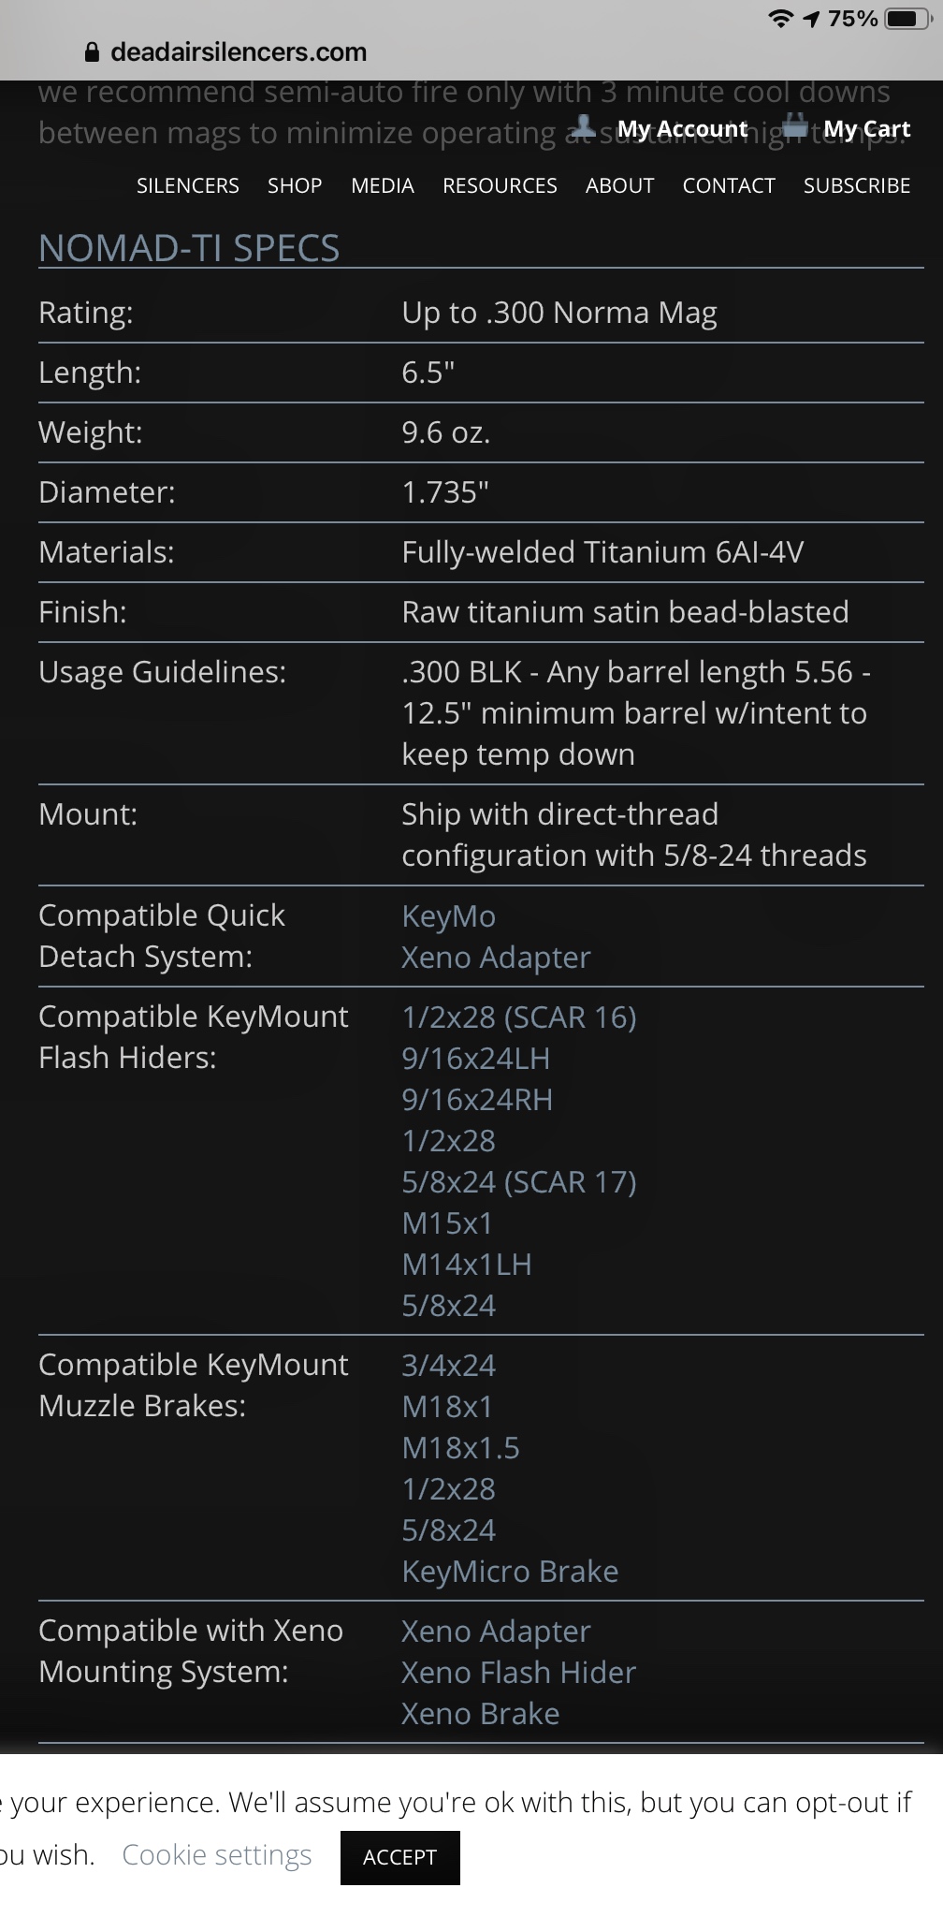Click the My Account person icon
The image size is (943, 1917).
click(x=584, y=125)
